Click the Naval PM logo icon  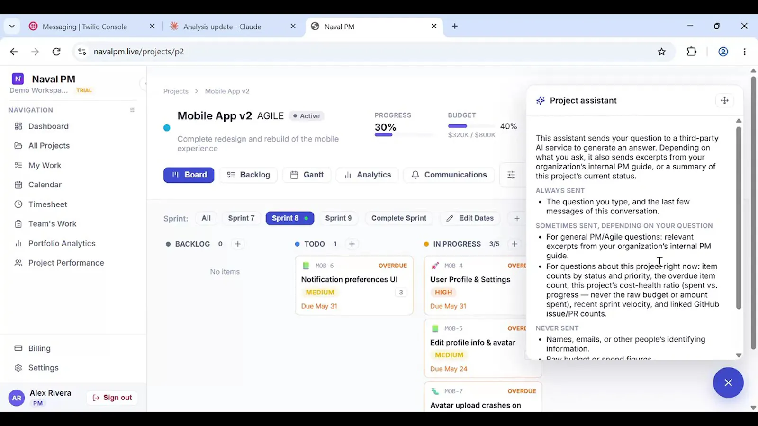18,79
